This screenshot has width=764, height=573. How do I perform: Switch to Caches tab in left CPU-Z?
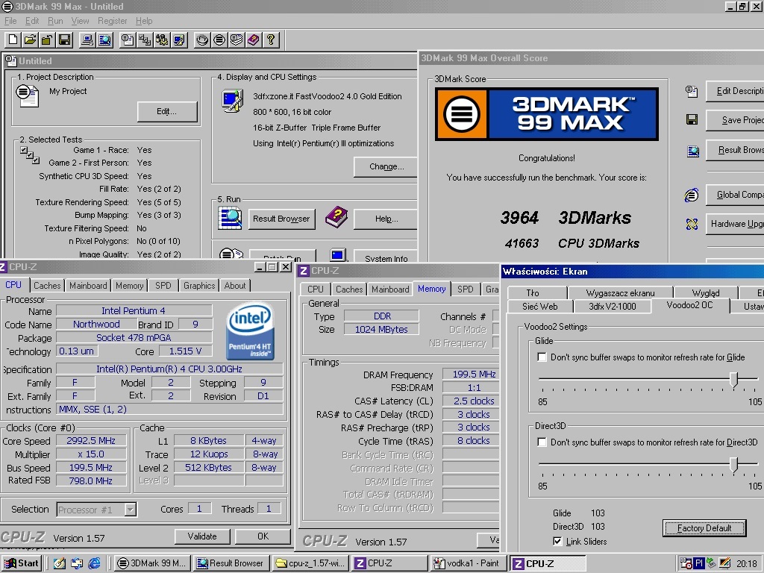[47, 286]
